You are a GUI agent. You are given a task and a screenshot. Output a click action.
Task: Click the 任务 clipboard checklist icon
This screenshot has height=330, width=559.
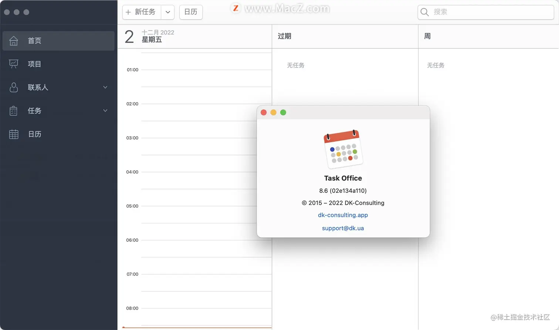[x=14, y=111]
